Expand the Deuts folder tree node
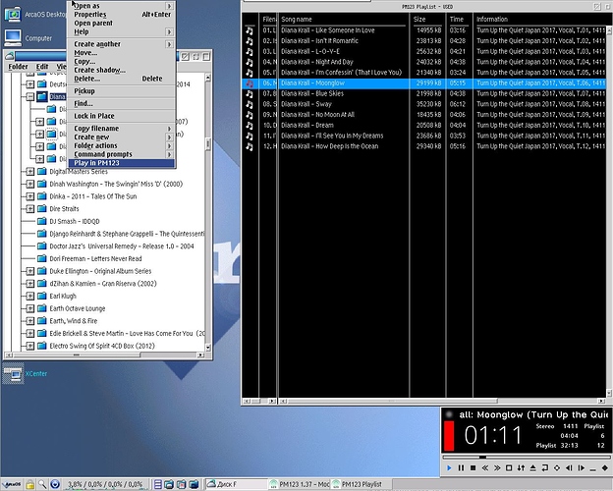This screenshot has height=491, width=613. pyautogui.click(x=30, y=84)
